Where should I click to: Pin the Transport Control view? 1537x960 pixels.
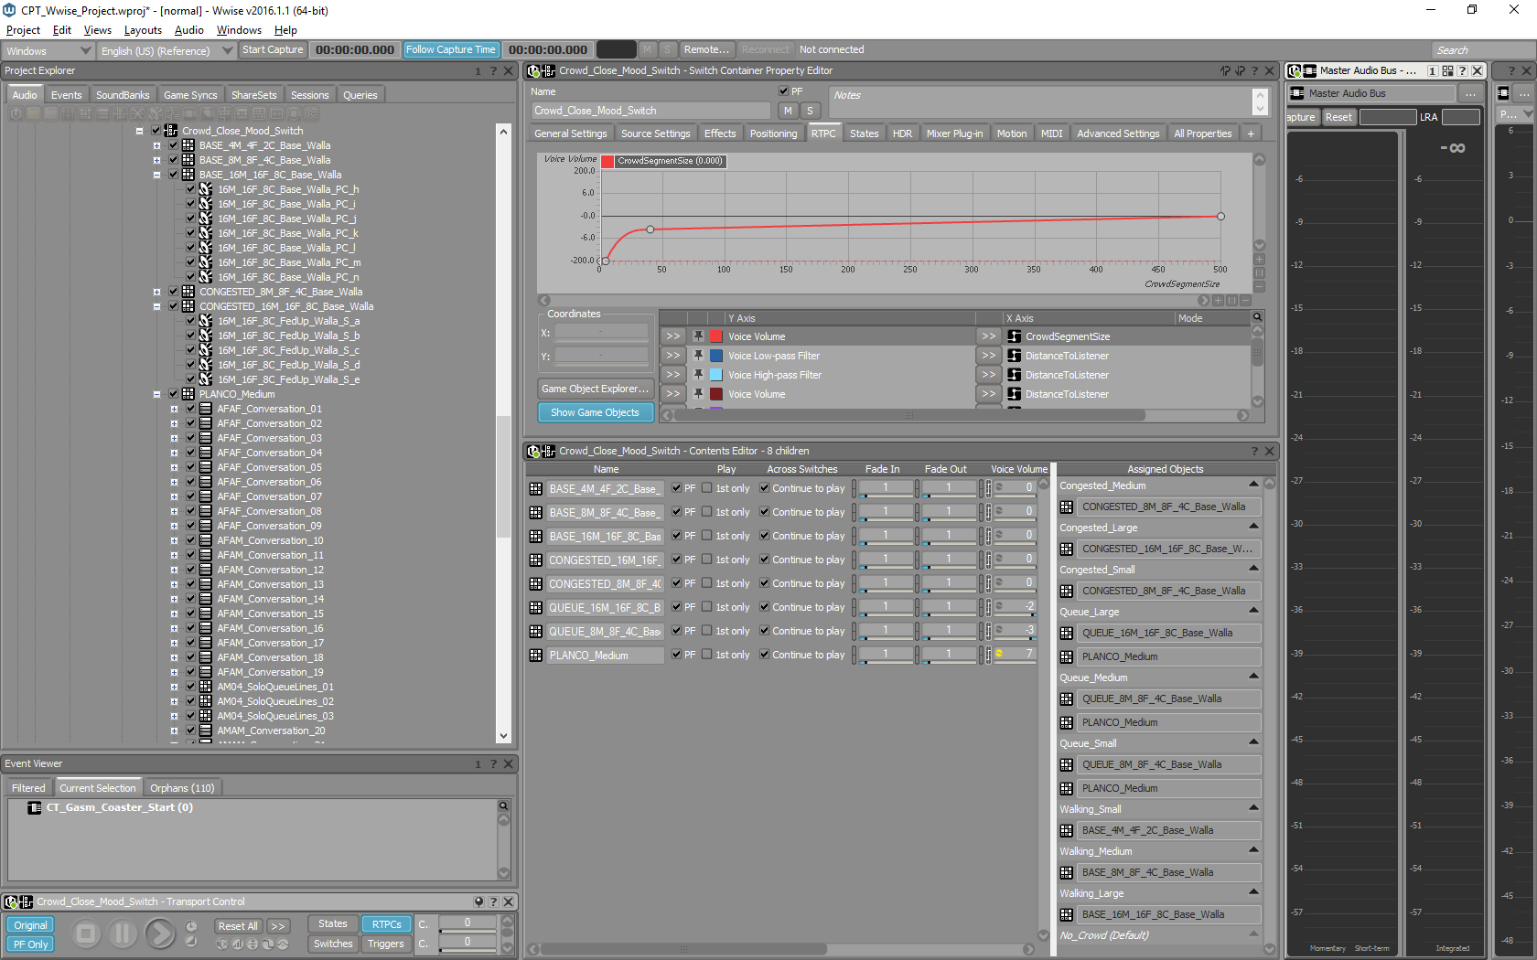pyautogui.click(x=478, y=901)
